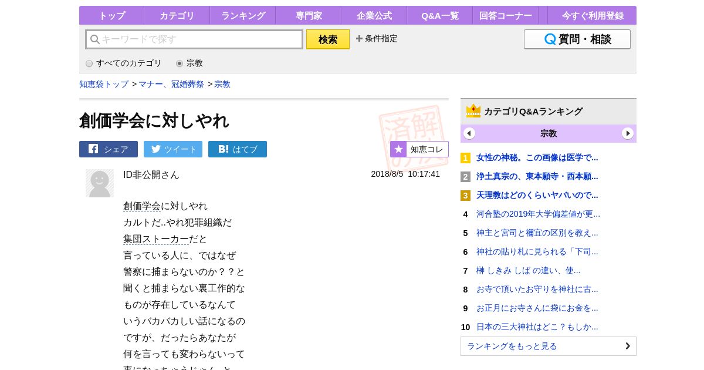Click the Facebook share icon
This screenshot has height=370, width=704.
coord(93,149)
